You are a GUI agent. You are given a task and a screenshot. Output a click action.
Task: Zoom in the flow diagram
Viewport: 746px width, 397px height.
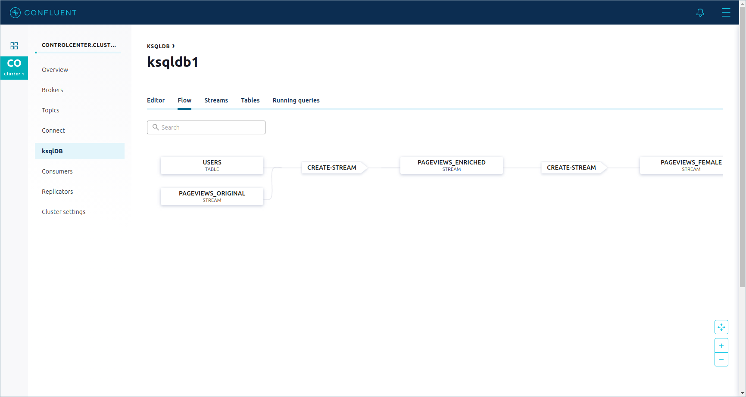pyautogui.click(x=721, y=346)
